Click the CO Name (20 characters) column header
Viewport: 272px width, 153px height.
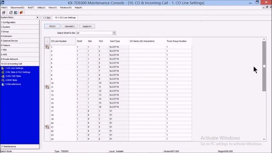point(147,41)
